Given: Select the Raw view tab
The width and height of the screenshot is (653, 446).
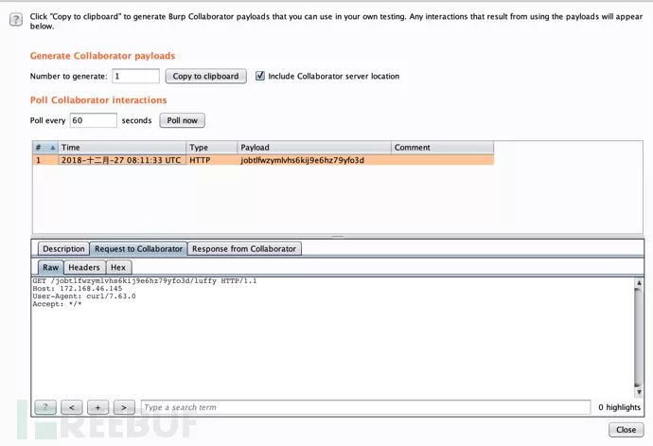Looking at the screenshot, I should click(51, 268).
